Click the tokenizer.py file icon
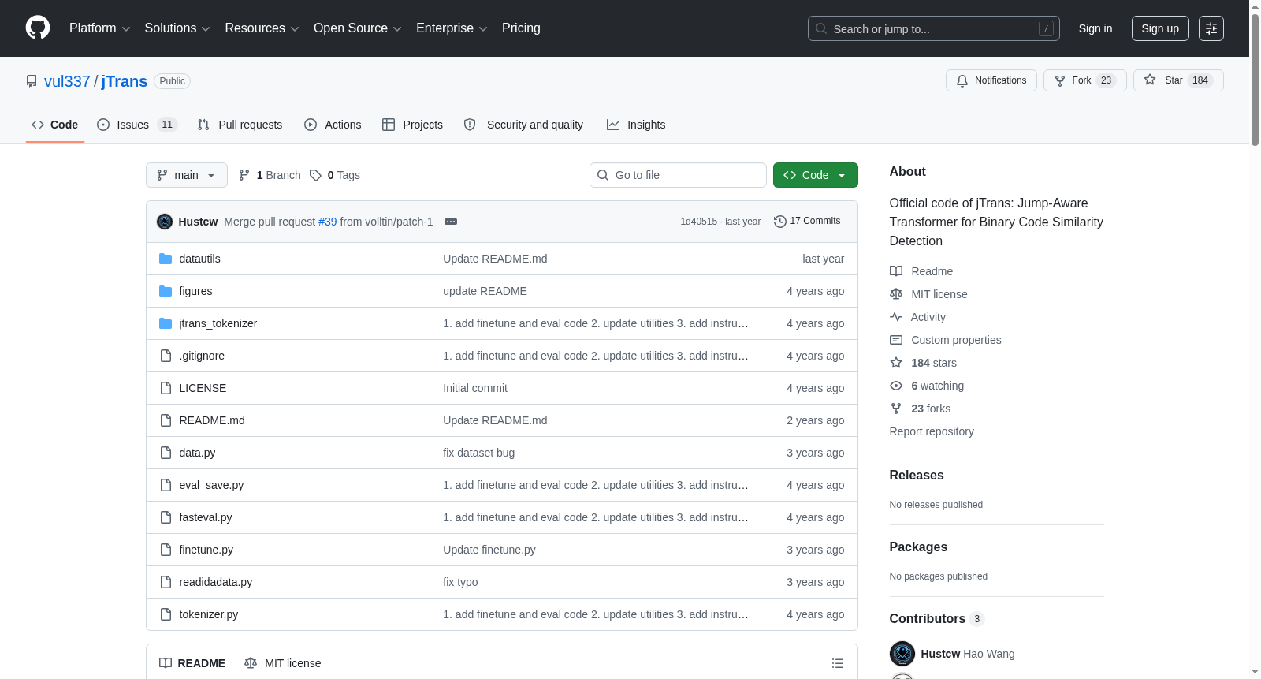The image size is (1261, 679). click(166, 614)
